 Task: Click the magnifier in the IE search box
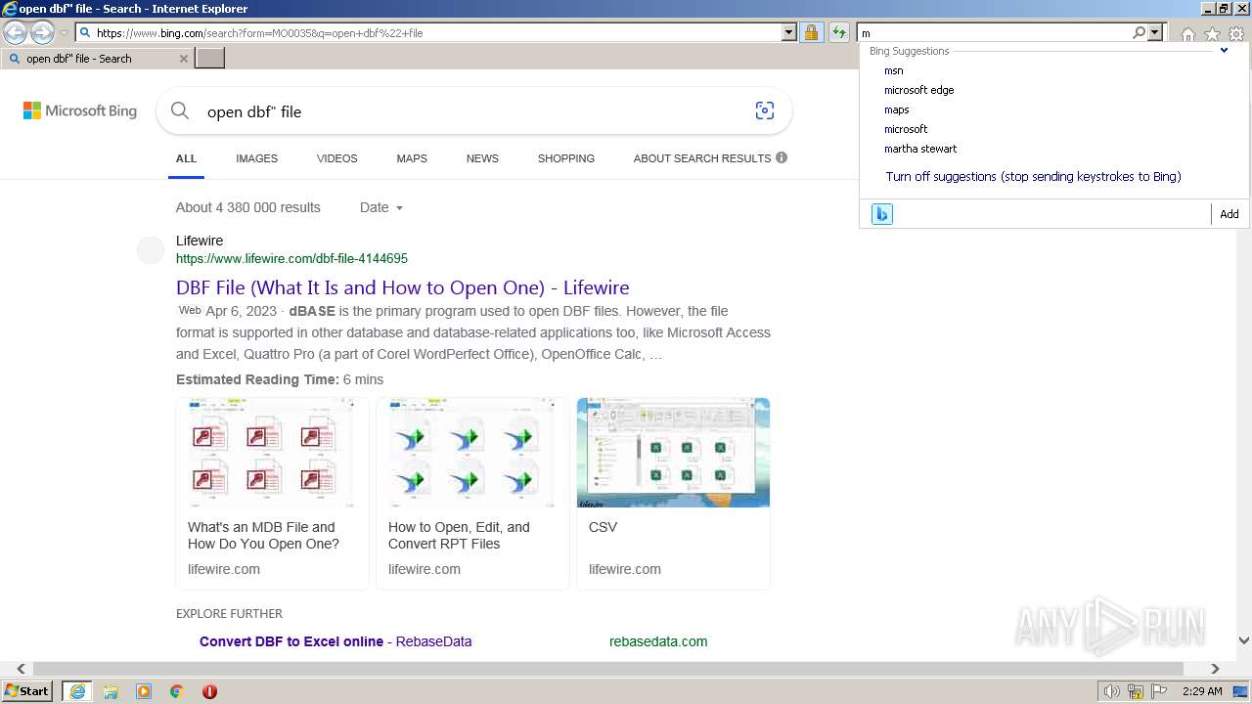pos(1139,32)
